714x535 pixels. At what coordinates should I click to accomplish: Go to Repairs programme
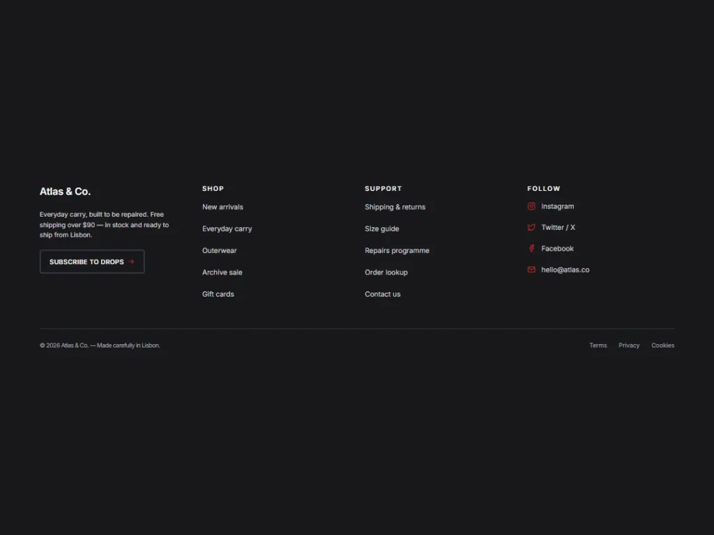click(x=397, y=251)
